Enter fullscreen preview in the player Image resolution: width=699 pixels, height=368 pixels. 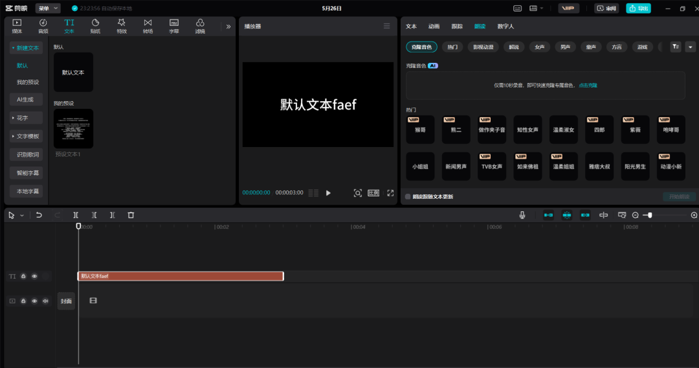click(x=390, y=193)
